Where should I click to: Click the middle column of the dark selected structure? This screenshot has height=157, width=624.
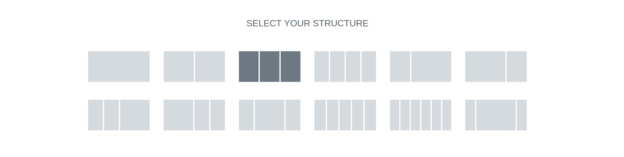tap(270, 67)
